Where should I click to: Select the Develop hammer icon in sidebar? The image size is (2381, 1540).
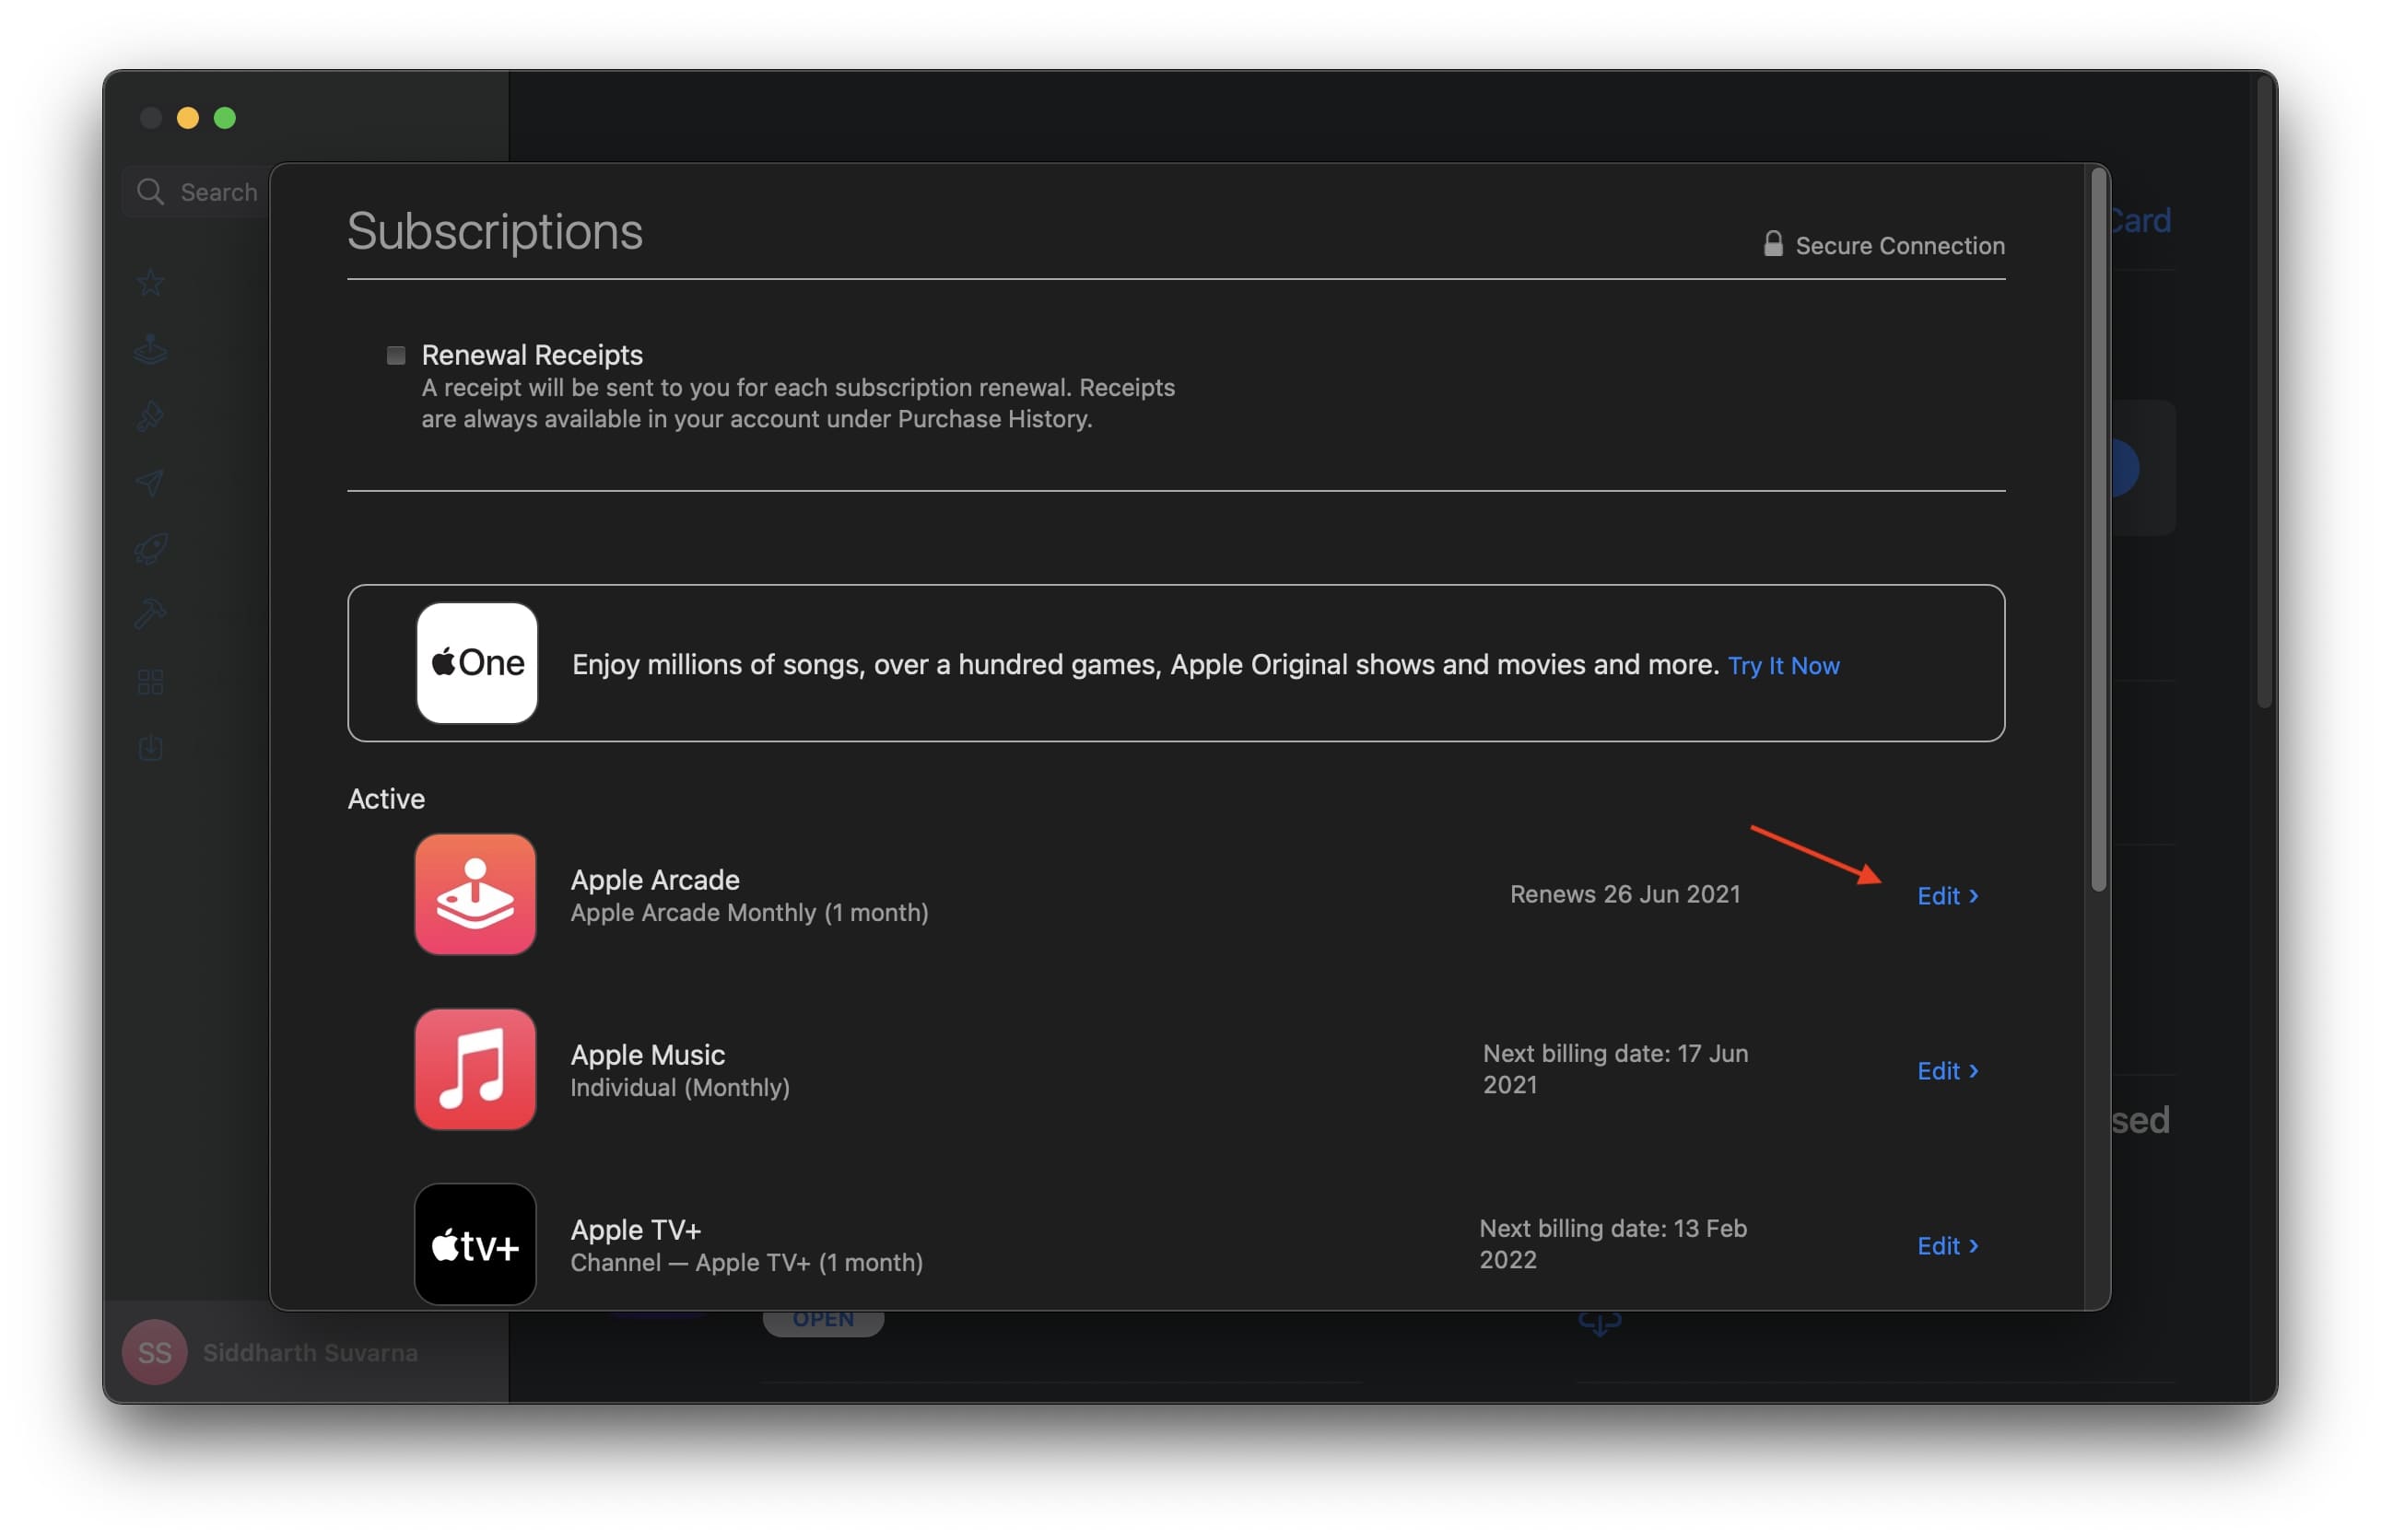(150, 614)
